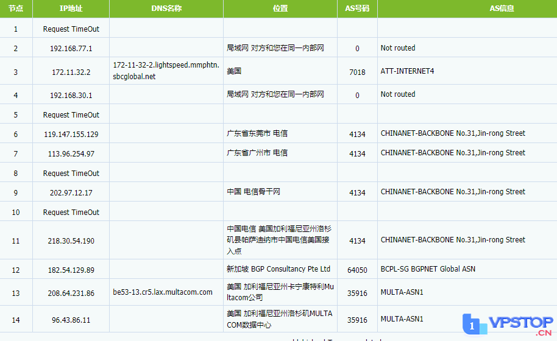
Task: Click location 中国电信 美国加利福尼亚州洛杉矶 text
Action: [279, 240]
